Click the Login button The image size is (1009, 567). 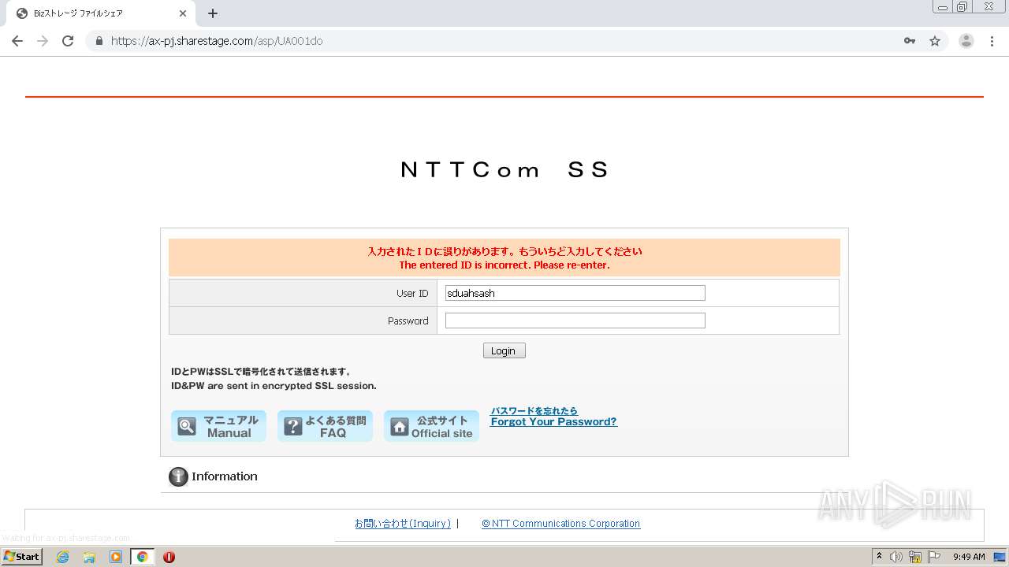tap(504, 351)
